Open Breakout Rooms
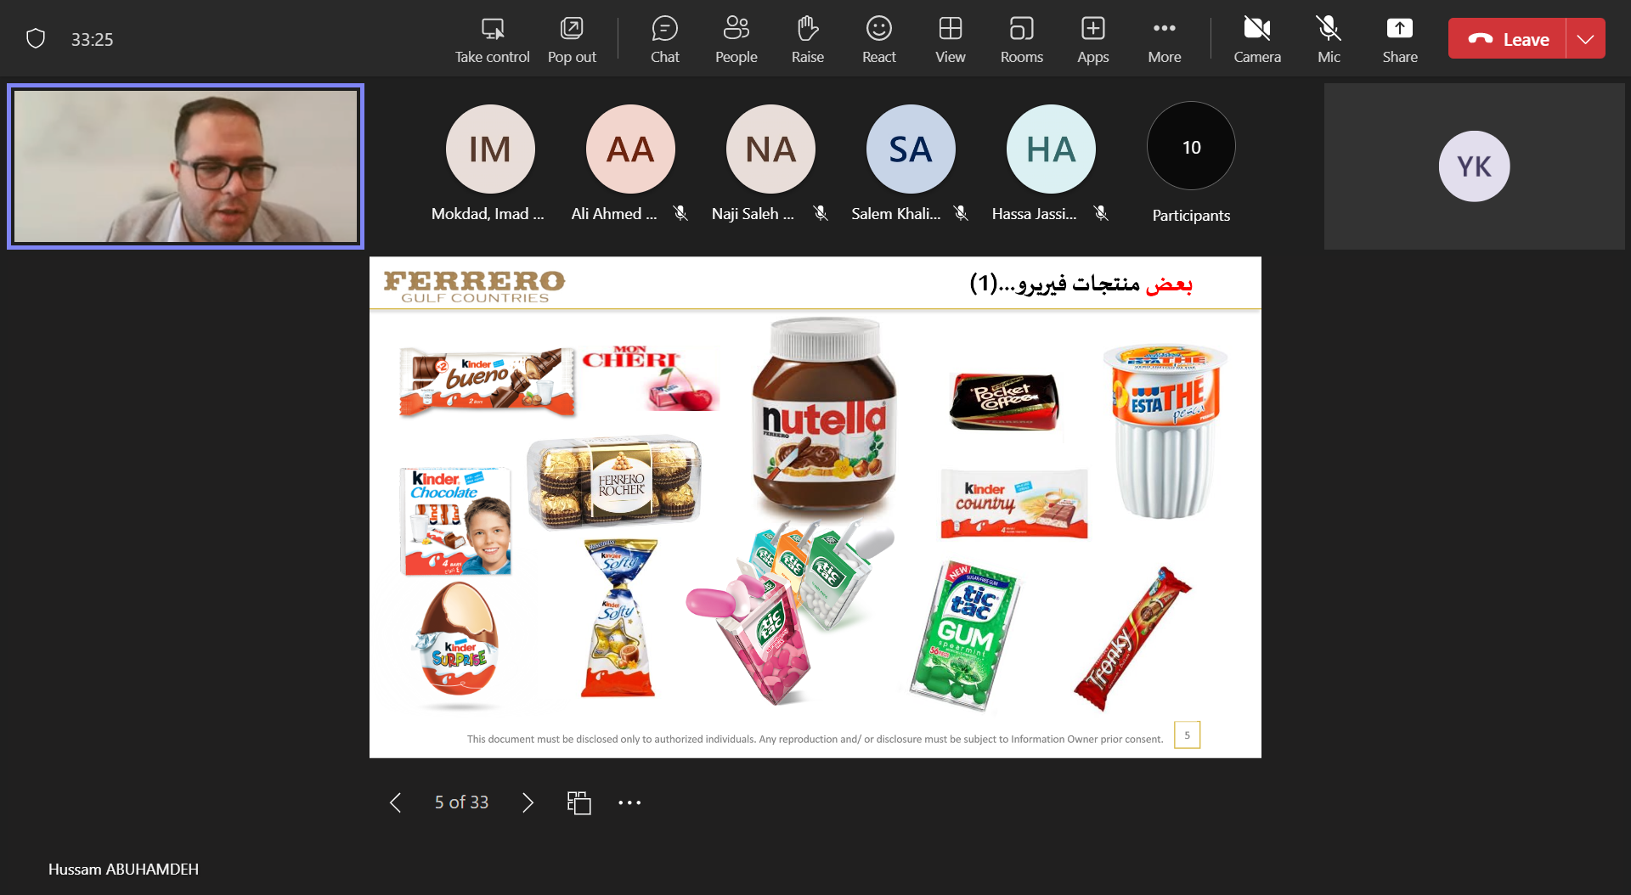 (1021, 39)
